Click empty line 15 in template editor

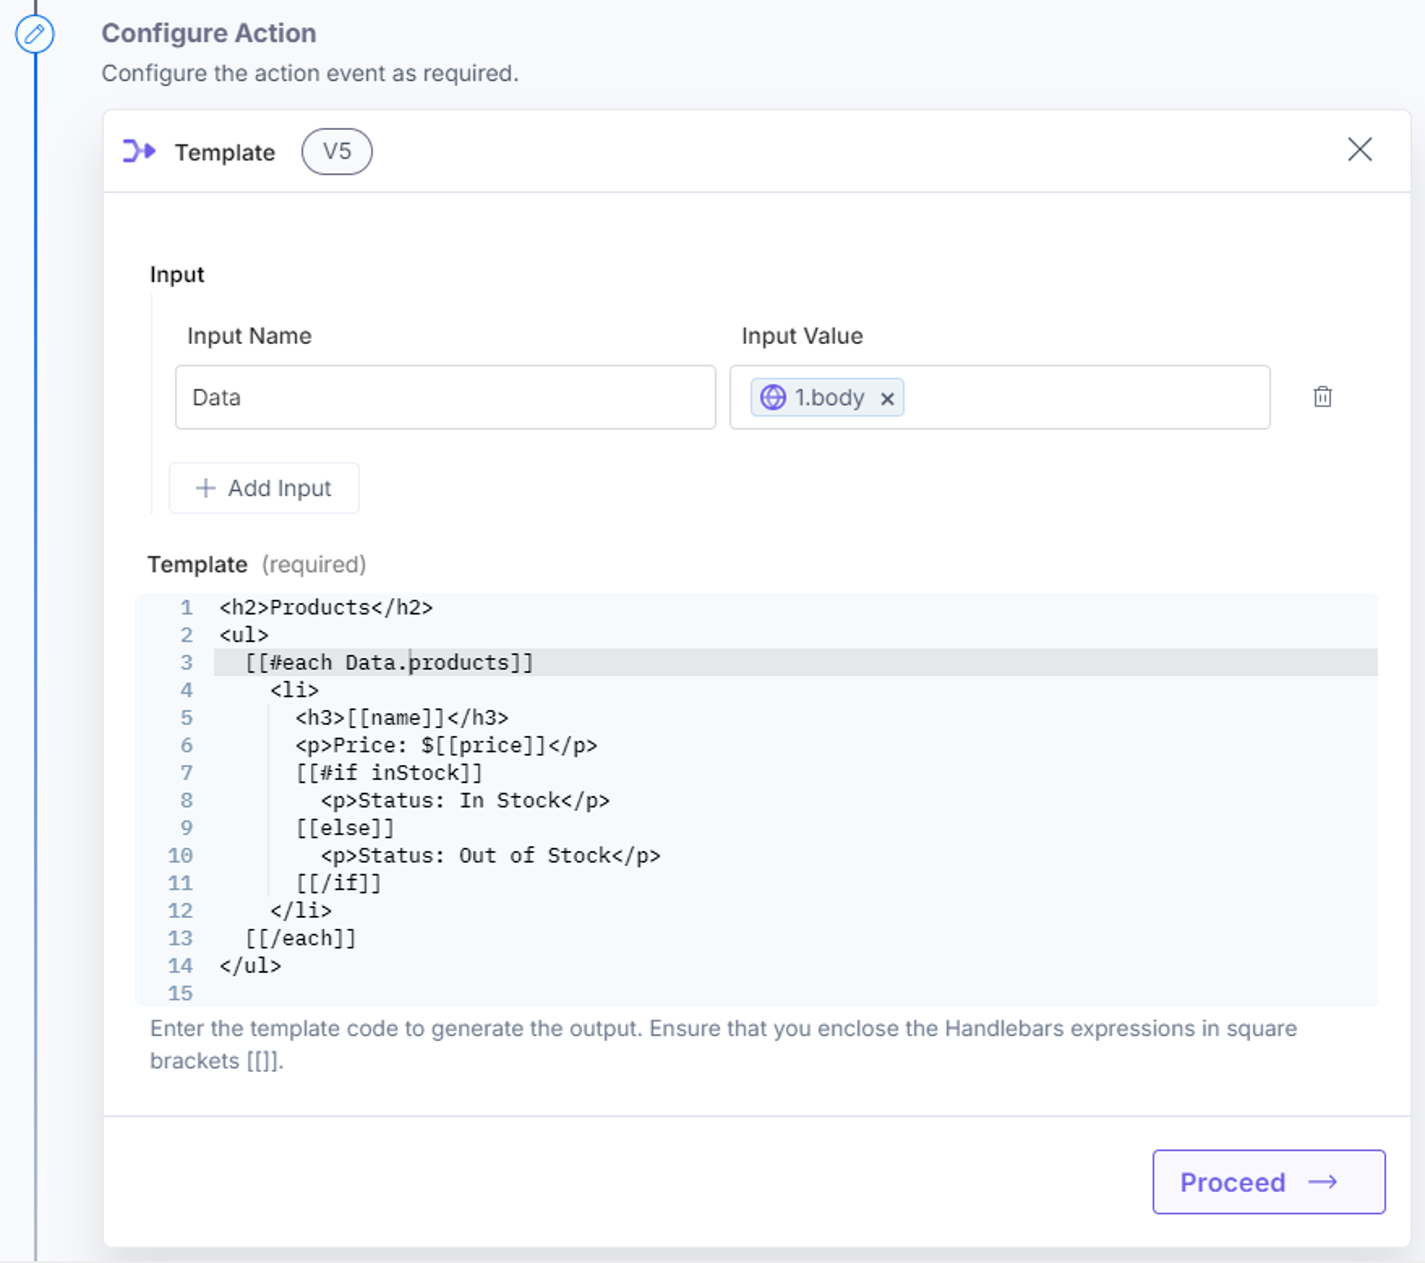(795, 993)
